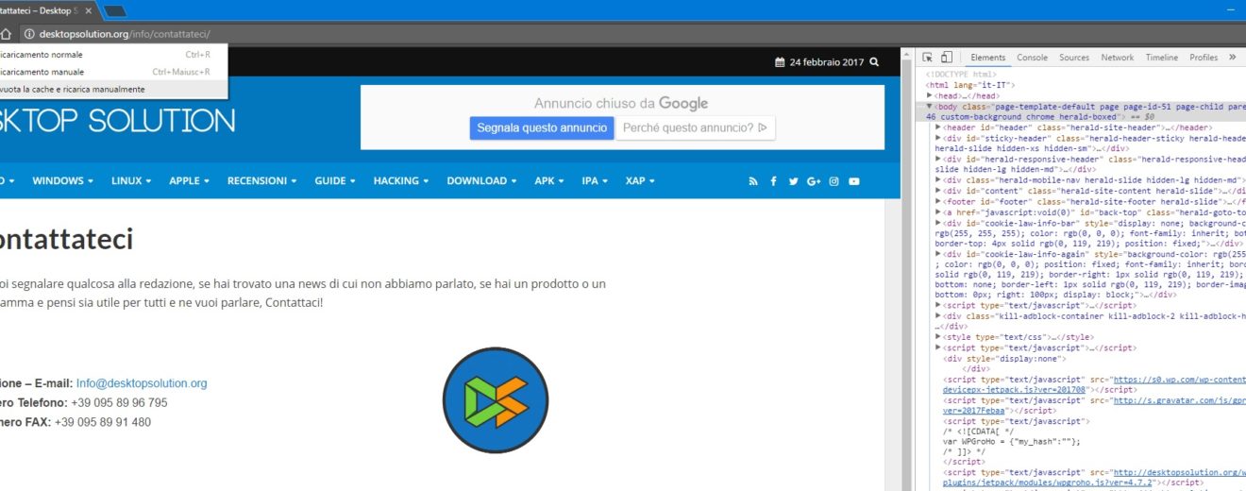This screenshot has height=491, width=1246.
Task: Select the div style="display:none" line
Action: pyautogui.click(x=1004, y=358)
